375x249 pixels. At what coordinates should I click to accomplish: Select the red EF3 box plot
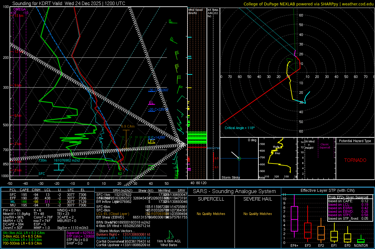coord(308,230)
